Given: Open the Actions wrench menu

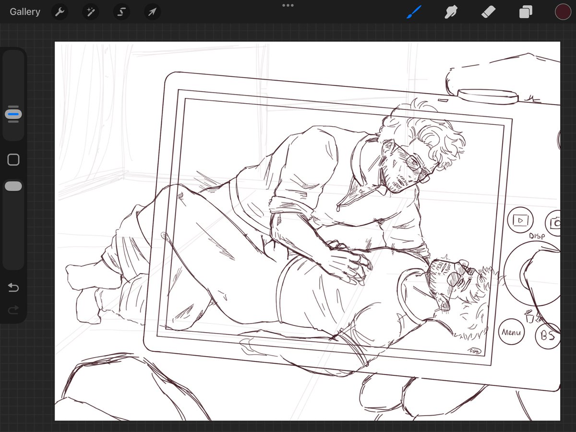Looking at the screenshot, I should click(60, 12).
